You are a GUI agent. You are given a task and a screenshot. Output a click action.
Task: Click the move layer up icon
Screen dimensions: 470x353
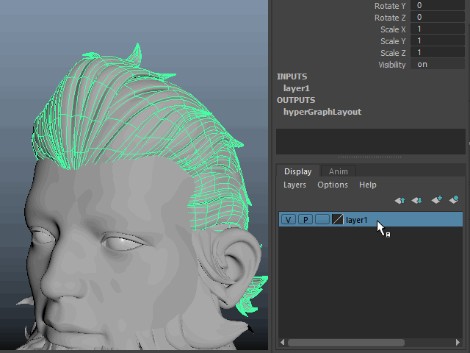click(399, 200)
